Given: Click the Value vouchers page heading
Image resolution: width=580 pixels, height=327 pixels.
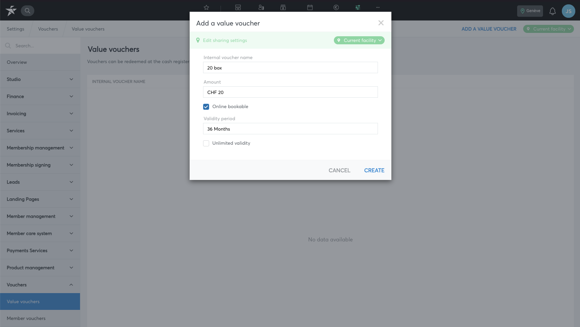Looking at the screenshot, I should (114, 49).
